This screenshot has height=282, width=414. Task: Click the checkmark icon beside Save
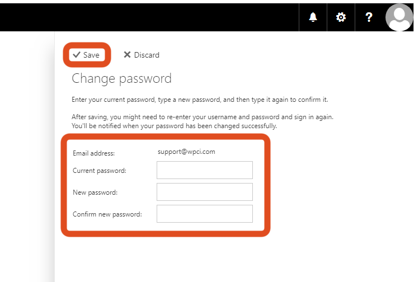tap(77, 55)
